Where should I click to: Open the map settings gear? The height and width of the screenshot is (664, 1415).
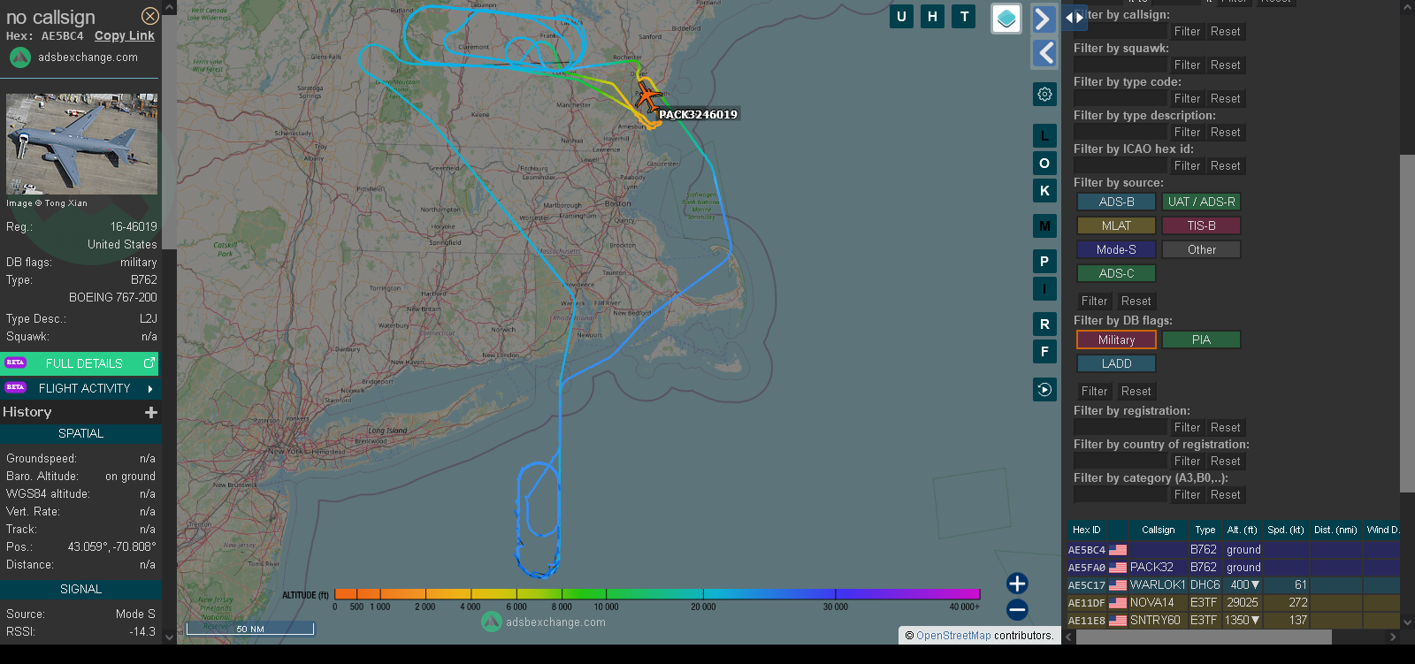click(x=1044, y=94)
